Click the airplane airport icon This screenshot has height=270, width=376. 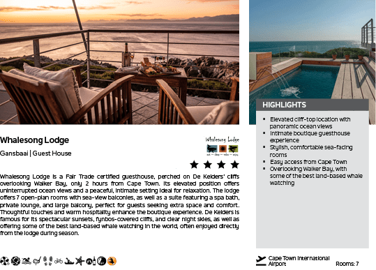261,261
